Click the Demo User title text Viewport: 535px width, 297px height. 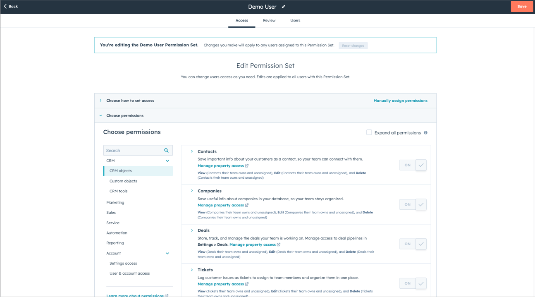pos(262,7)
